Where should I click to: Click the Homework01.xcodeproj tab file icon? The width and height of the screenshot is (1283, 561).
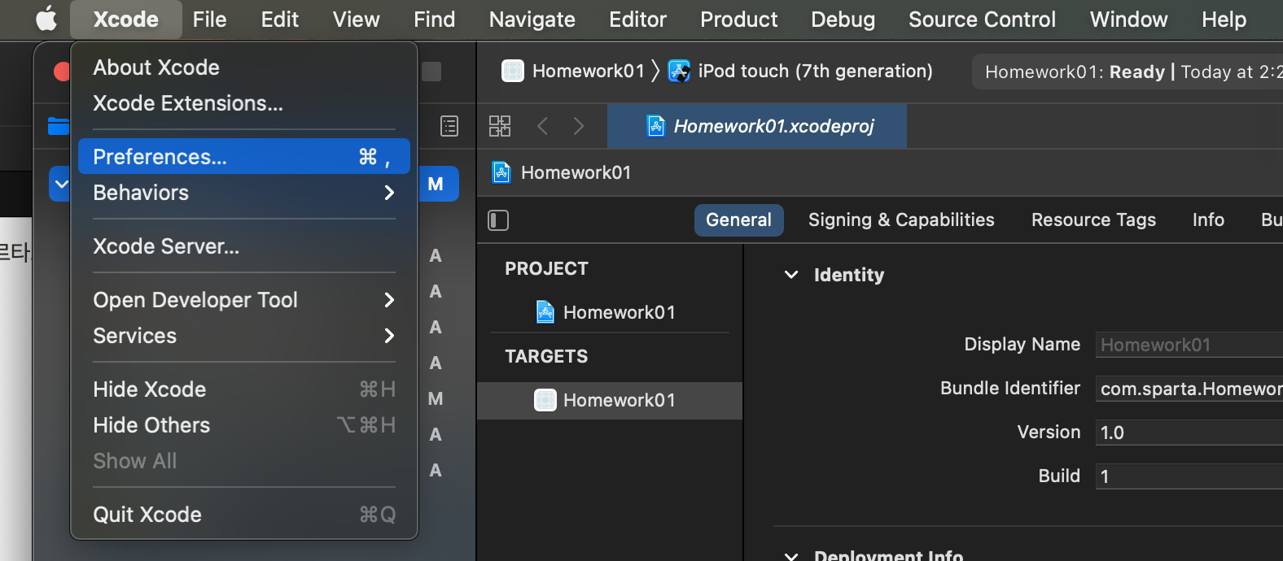(x=655, y=126)
